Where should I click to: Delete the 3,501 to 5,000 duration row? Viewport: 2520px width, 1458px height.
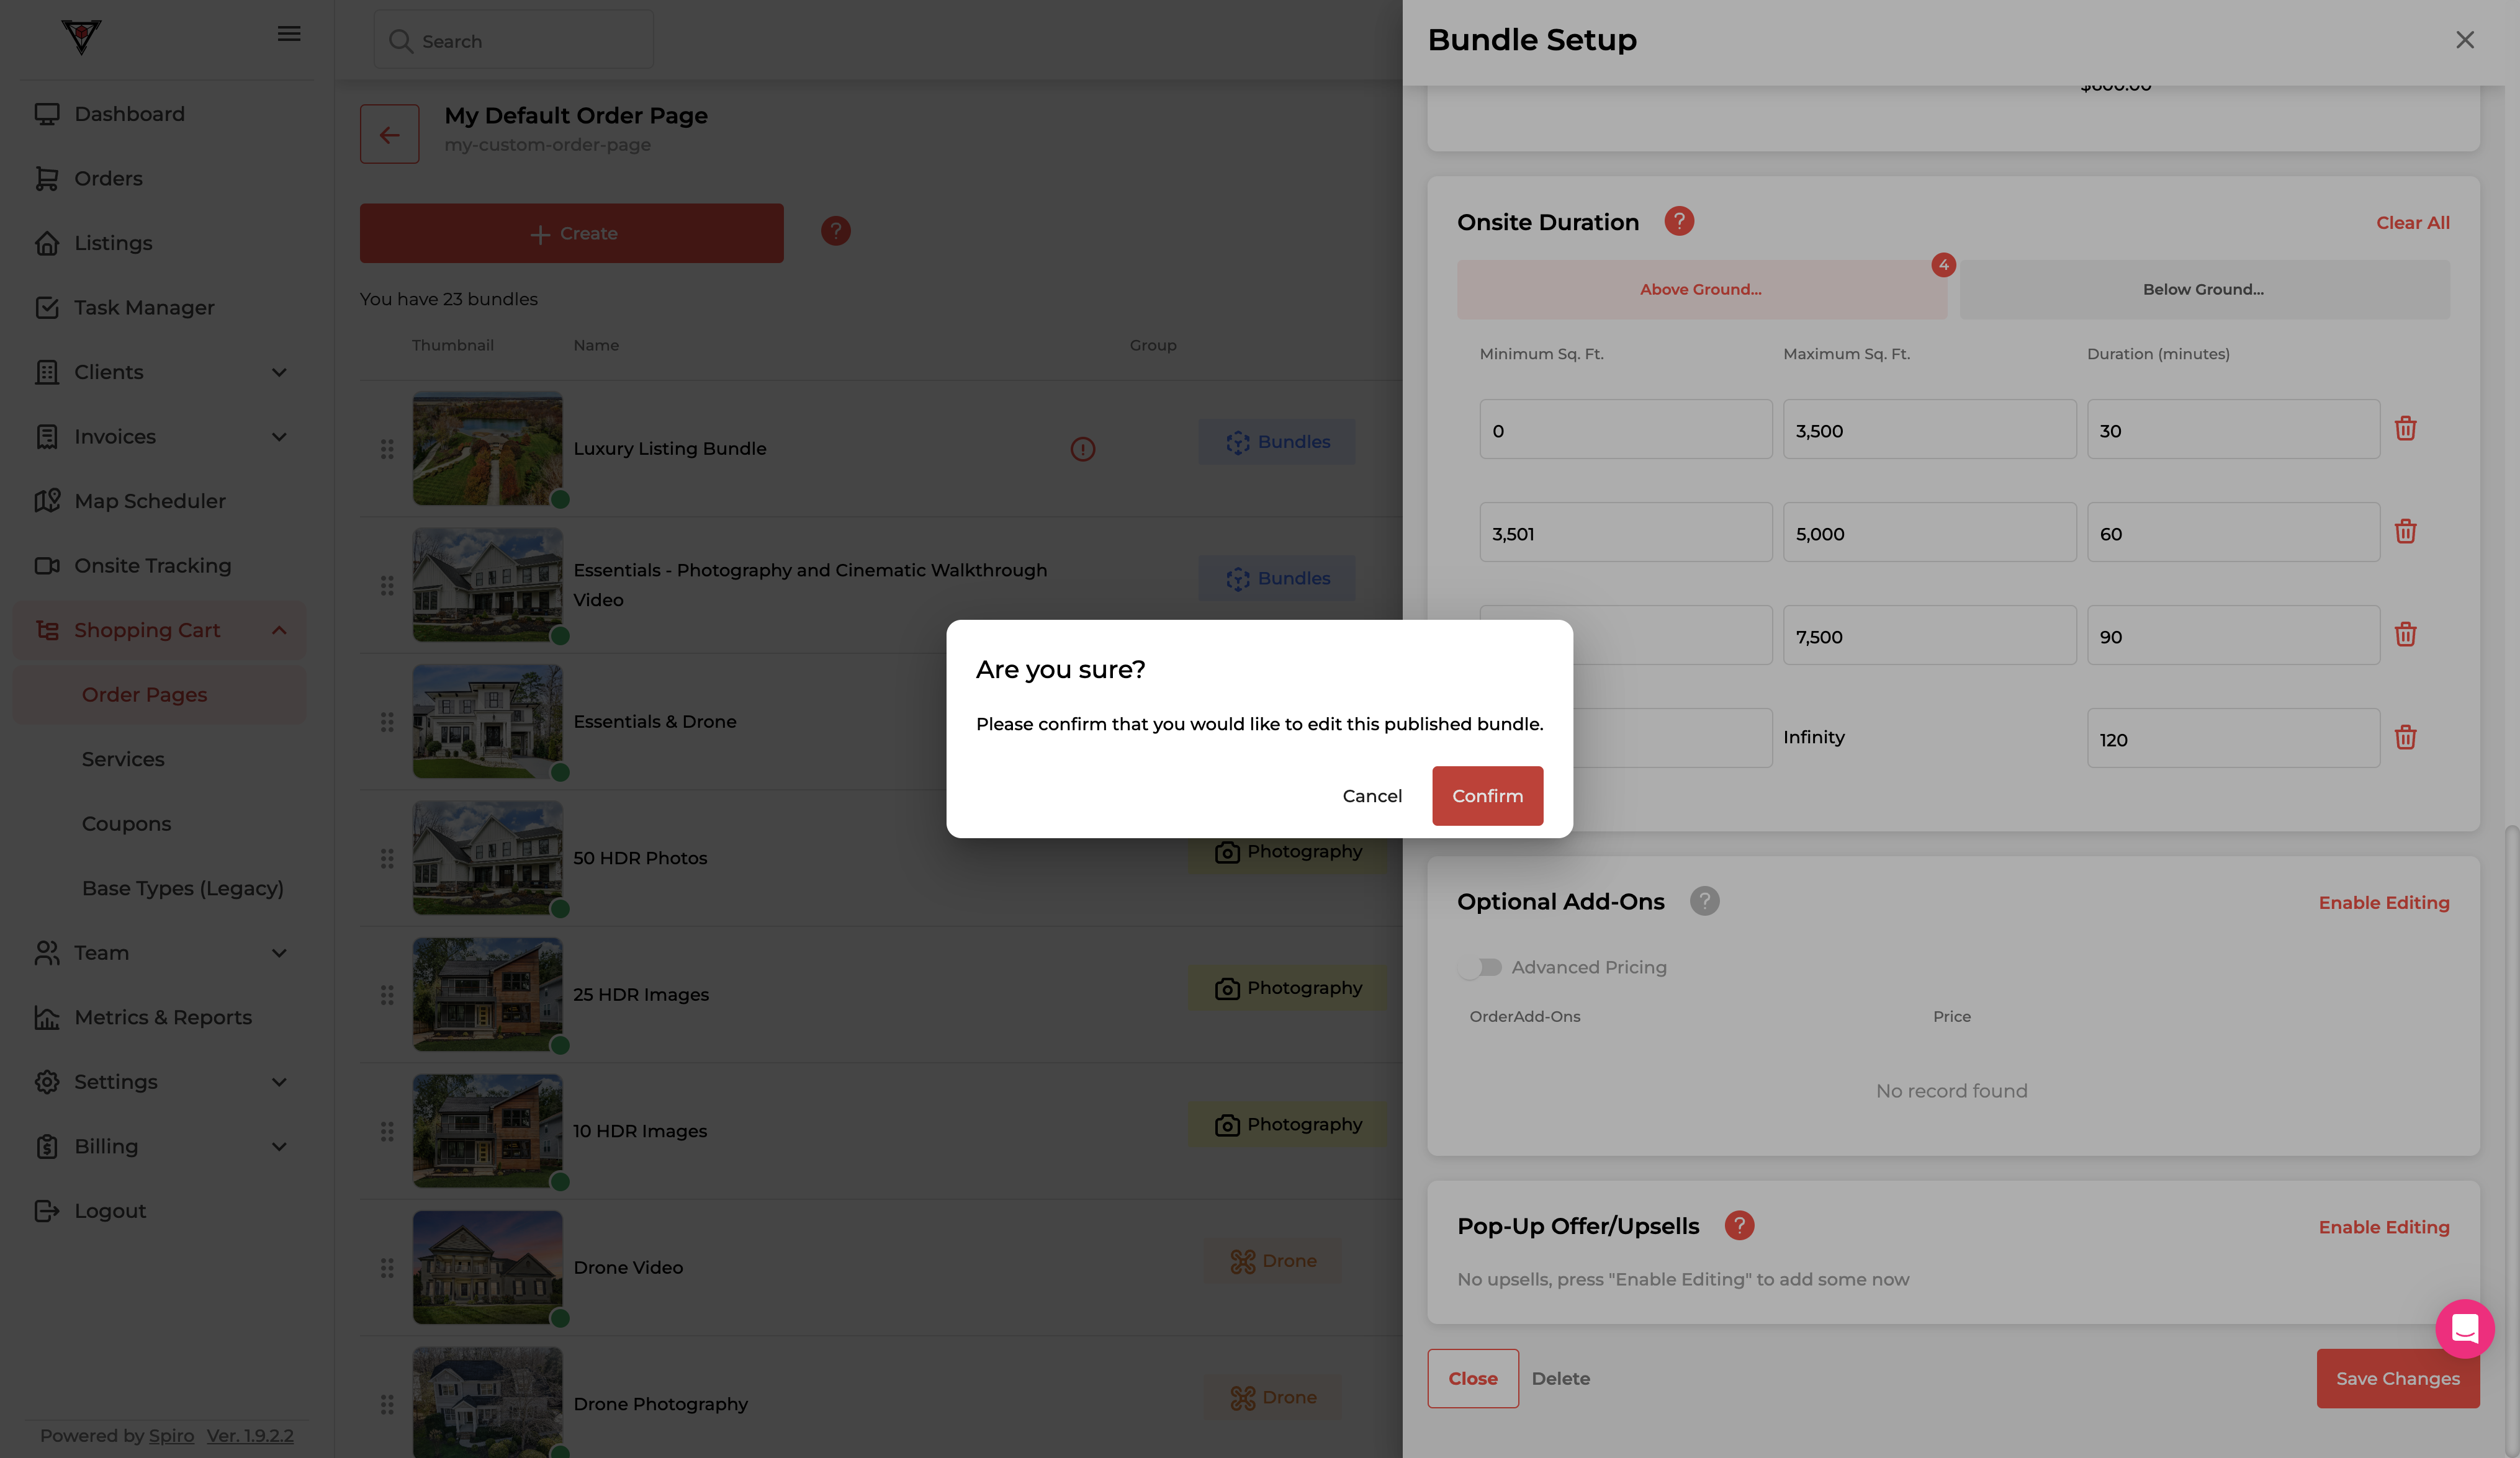[x=2405, y=532]
